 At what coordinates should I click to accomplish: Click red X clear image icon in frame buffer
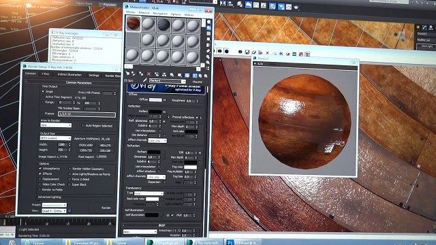click(268, 52)
